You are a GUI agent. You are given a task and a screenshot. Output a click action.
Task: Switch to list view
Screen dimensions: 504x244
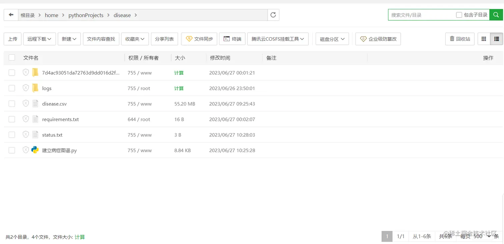pos(497,39)
